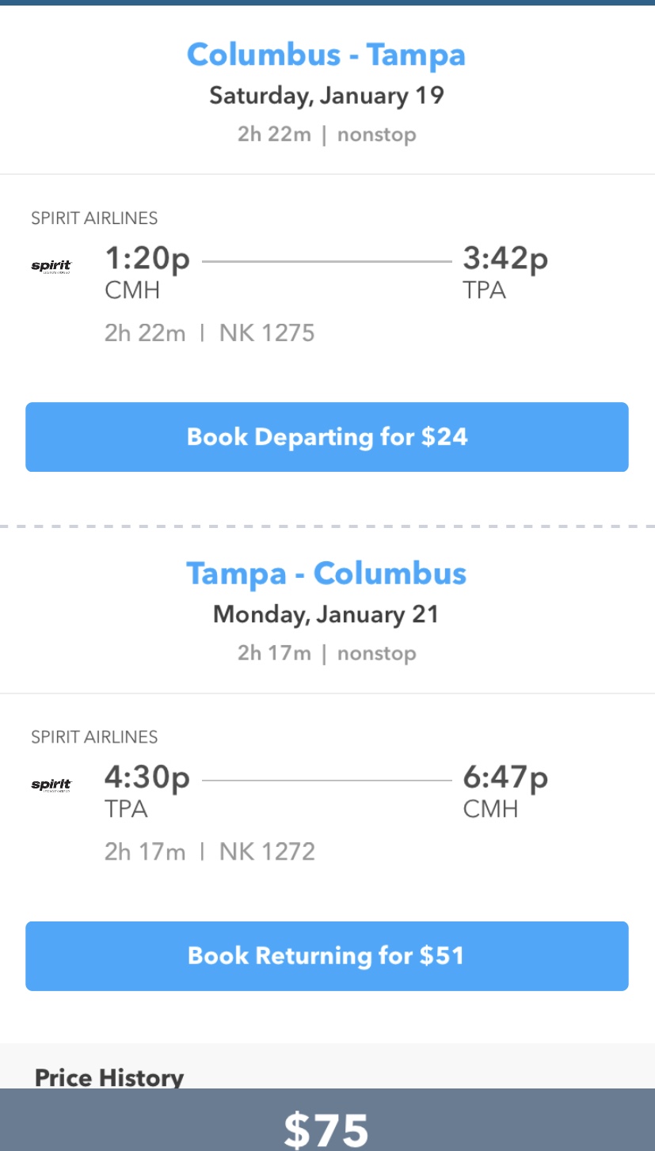The width and height of the screenshot is (655, 1151).
Task: Tap the 3:42p TPA arrival time
Action: [x=505, y=272]
